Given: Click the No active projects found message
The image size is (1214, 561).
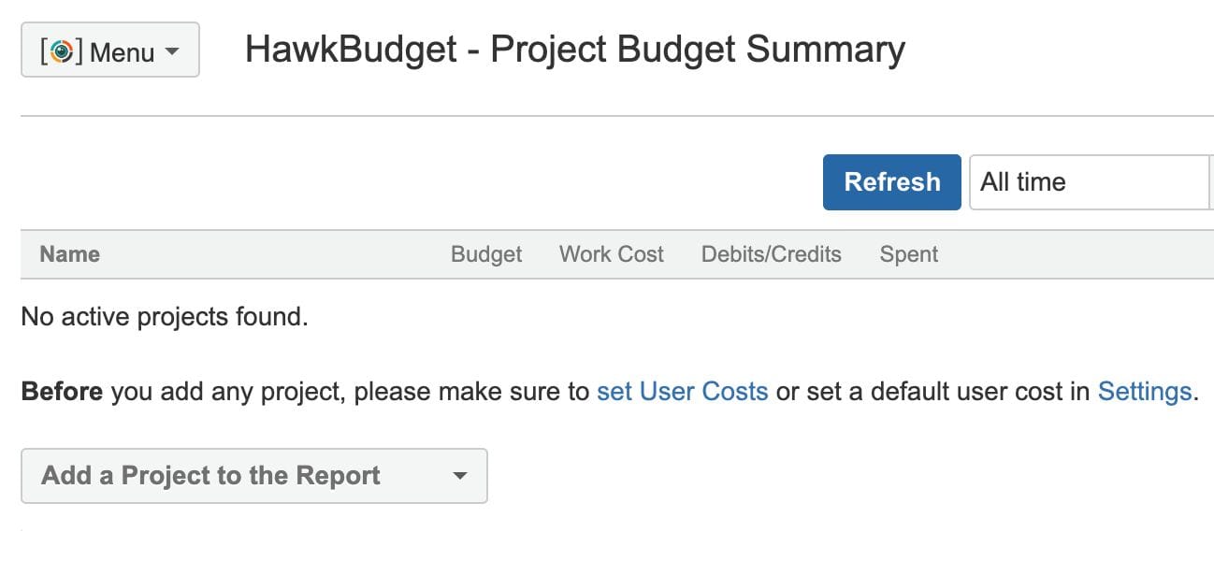Looking at the screenshot, I should (x=165, y=317).
